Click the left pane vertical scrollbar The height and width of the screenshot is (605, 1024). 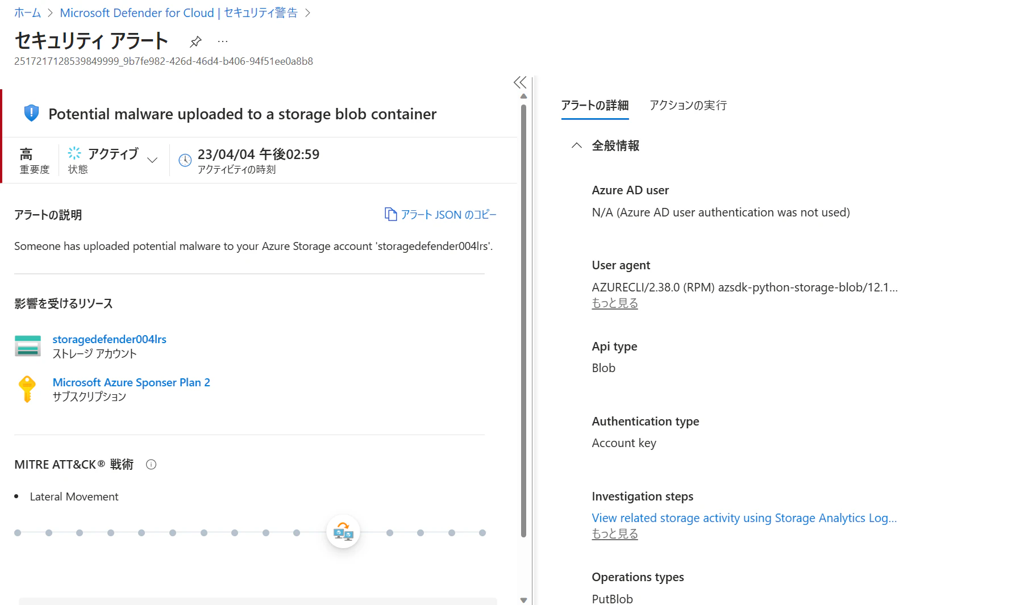point(523,318)
